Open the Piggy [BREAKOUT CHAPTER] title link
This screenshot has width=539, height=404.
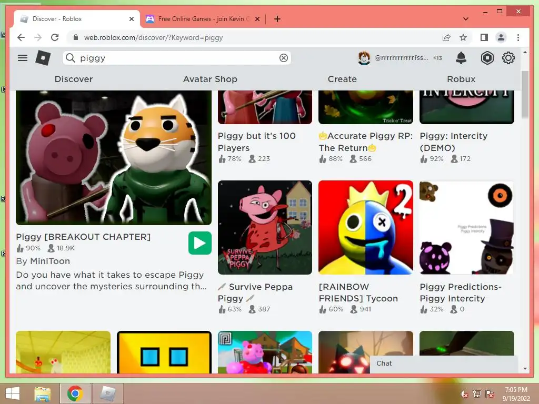pyautogui.click(x=83, y=237)
